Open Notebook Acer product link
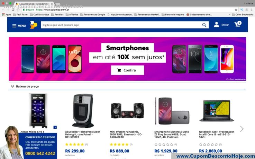 pos(216,135)
